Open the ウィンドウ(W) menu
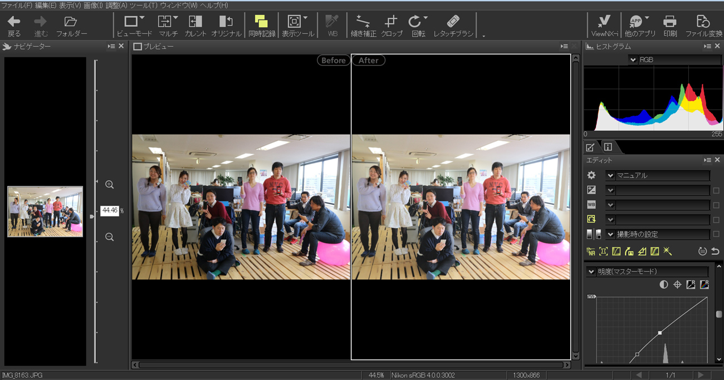Viewport: 724px width, 380px height. coord(179,5)
